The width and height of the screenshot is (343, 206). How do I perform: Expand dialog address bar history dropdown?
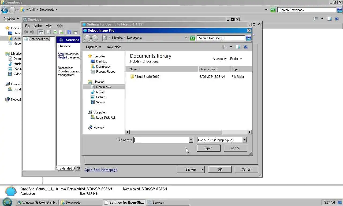pyautogui.click(x=186, y=38)
